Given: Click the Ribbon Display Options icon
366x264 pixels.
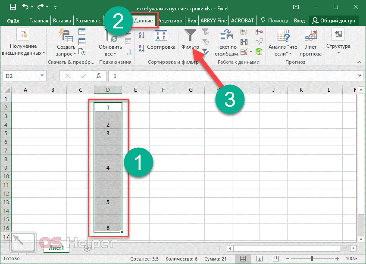Looking at the screenshot, I should click(296, 7).
